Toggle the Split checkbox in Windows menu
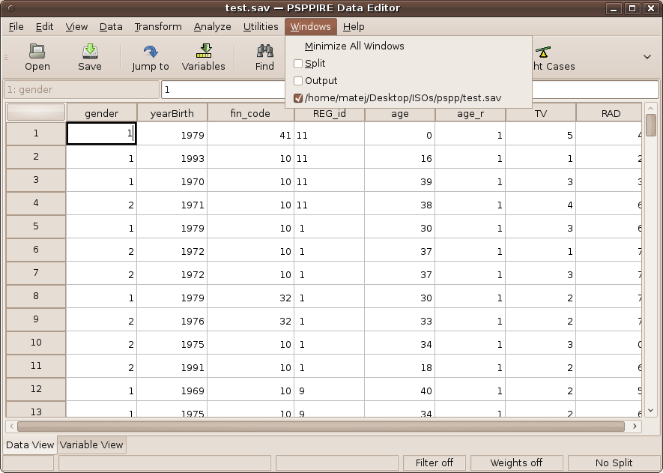 [298, 64]
